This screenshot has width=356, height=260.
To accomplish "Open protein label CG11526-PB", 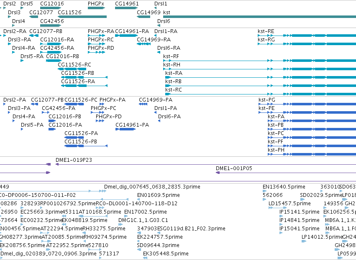I will [x=81, y=142].
